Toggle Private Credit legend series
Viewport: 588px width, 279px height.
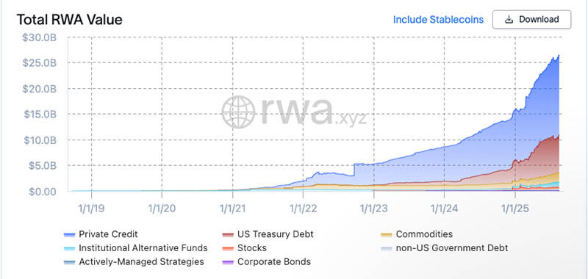click(108, 234)
